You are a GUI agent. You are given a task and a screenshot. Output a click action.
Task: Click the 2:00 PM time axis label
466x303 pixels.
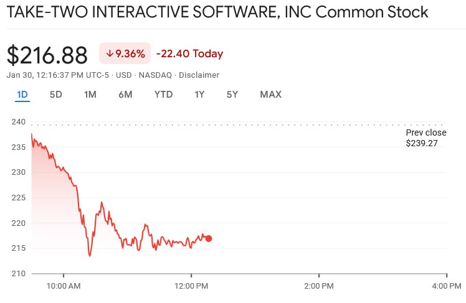(x=319, y=286)
